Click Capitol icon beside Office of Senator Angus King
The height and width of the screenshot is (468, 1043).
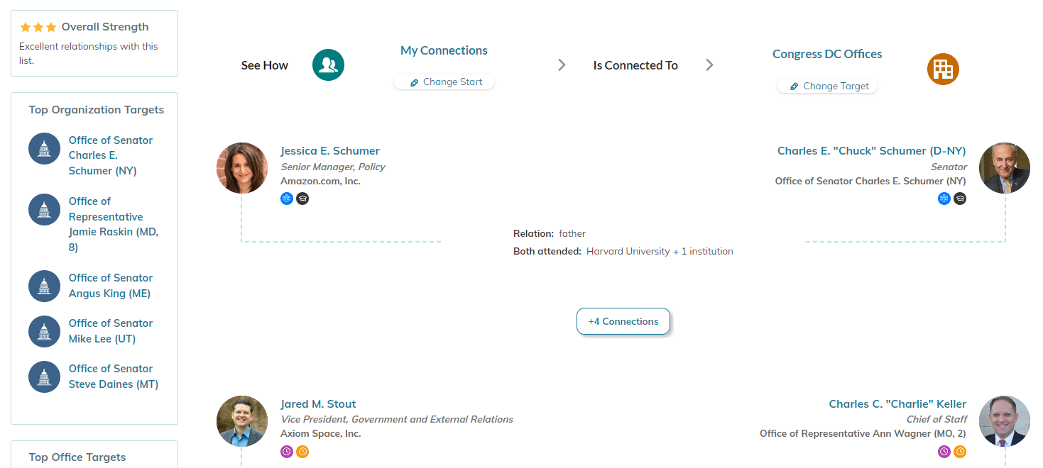tap(44, 286)
